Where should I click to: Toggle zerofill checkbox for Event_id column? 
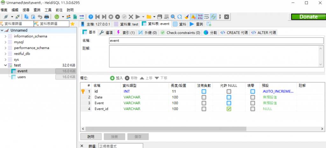[252, 109]
